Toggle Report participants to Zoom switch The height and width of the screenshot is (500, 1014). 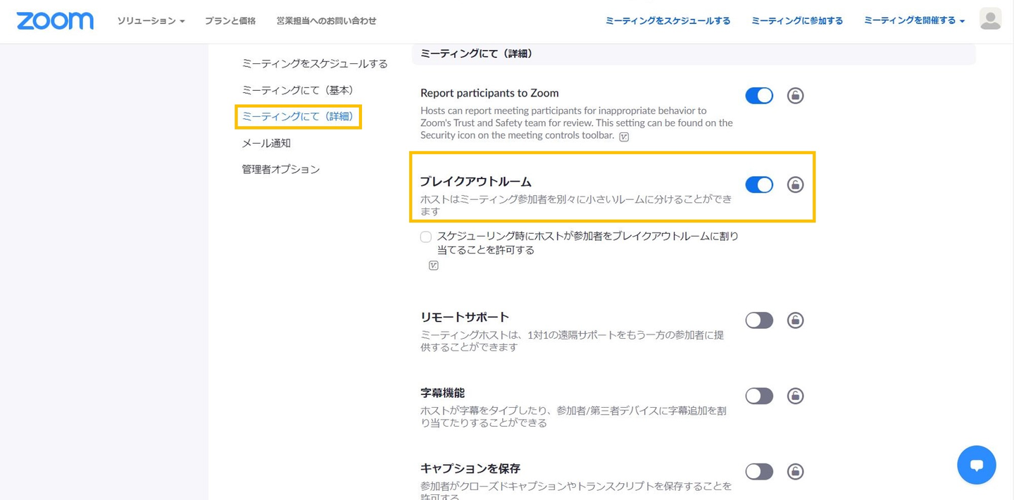click(759, 96)
